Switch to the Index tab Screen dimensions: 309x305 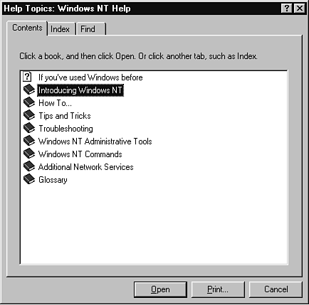tap(61, 29)
